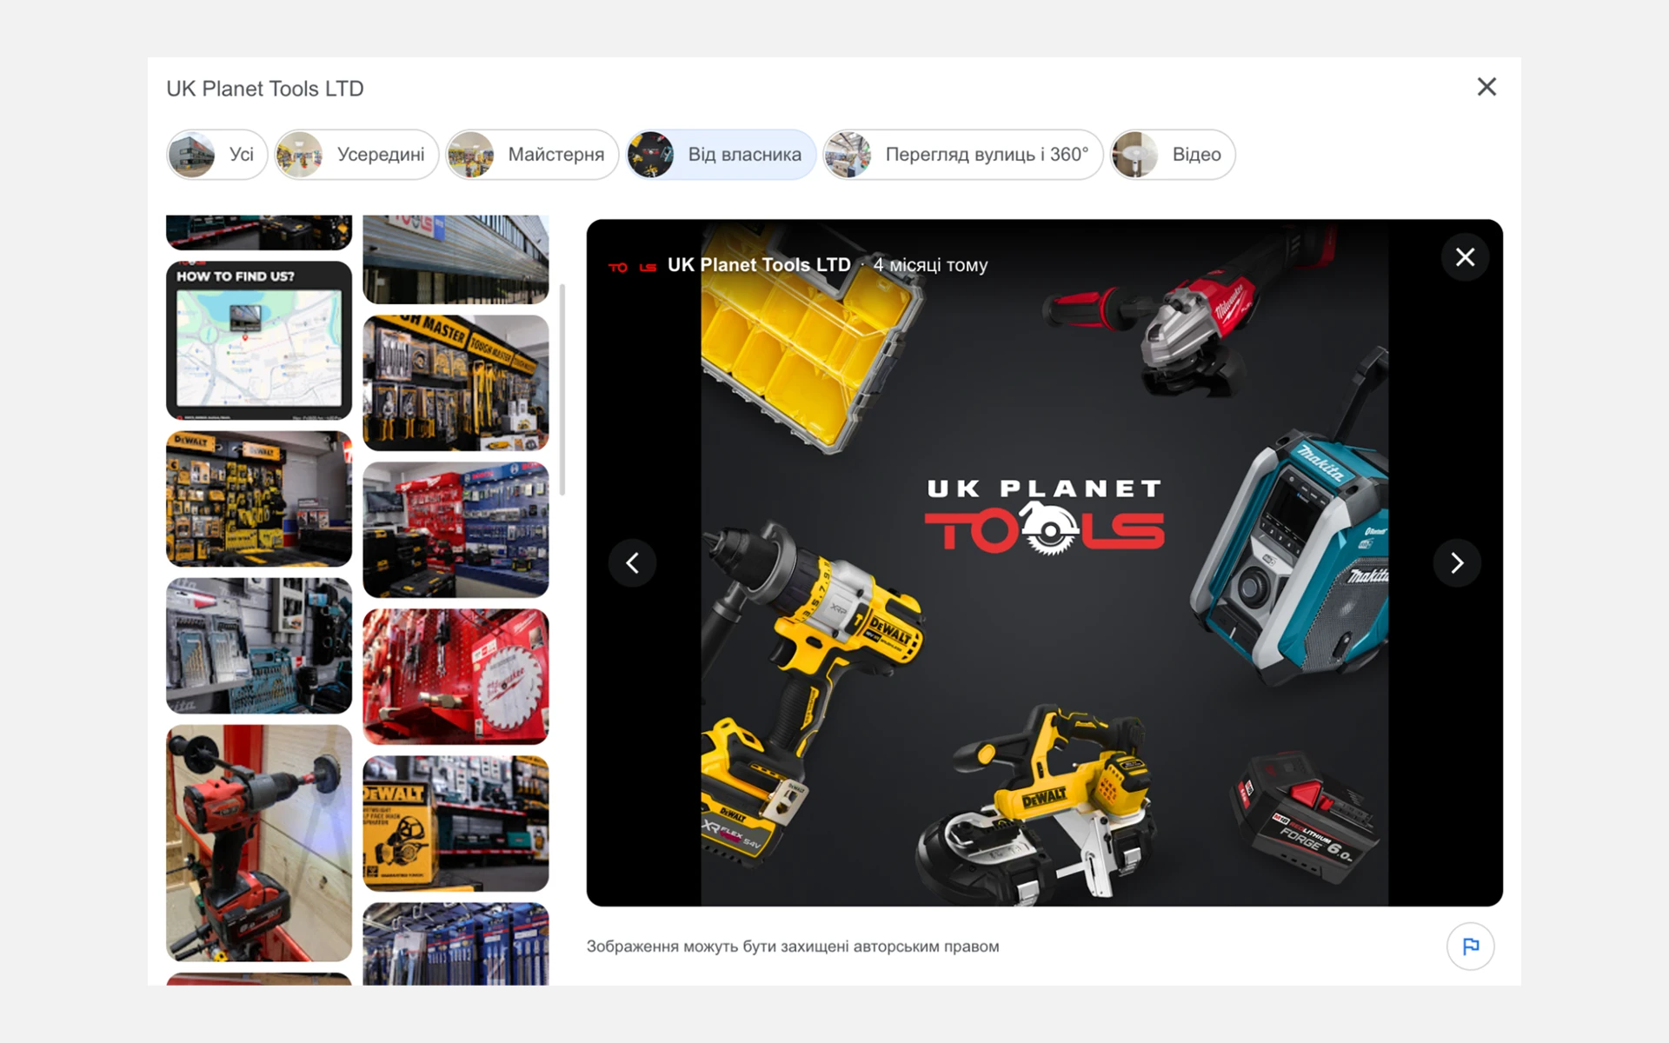Open the storefront exterior thumbnail

point(455,259)
